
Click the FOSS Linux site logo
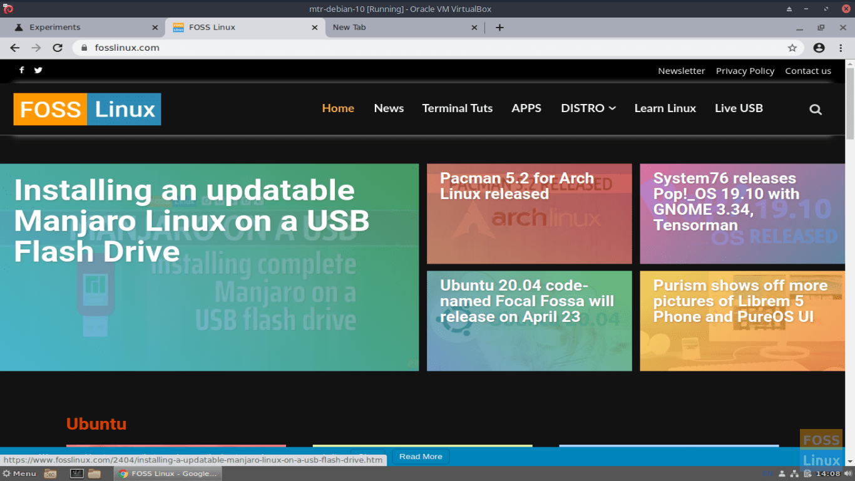[x=87, y=109]
